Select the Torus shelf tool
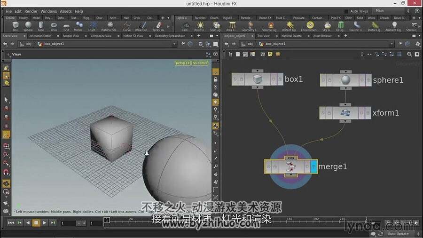This screenshot has width=423, height=238. click(54, 26)
